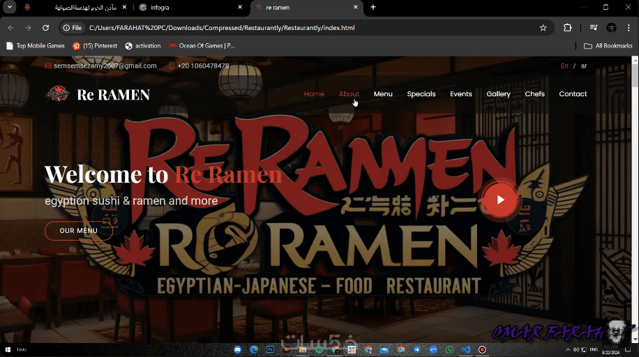Go to Home nav item

coord(314,93)
